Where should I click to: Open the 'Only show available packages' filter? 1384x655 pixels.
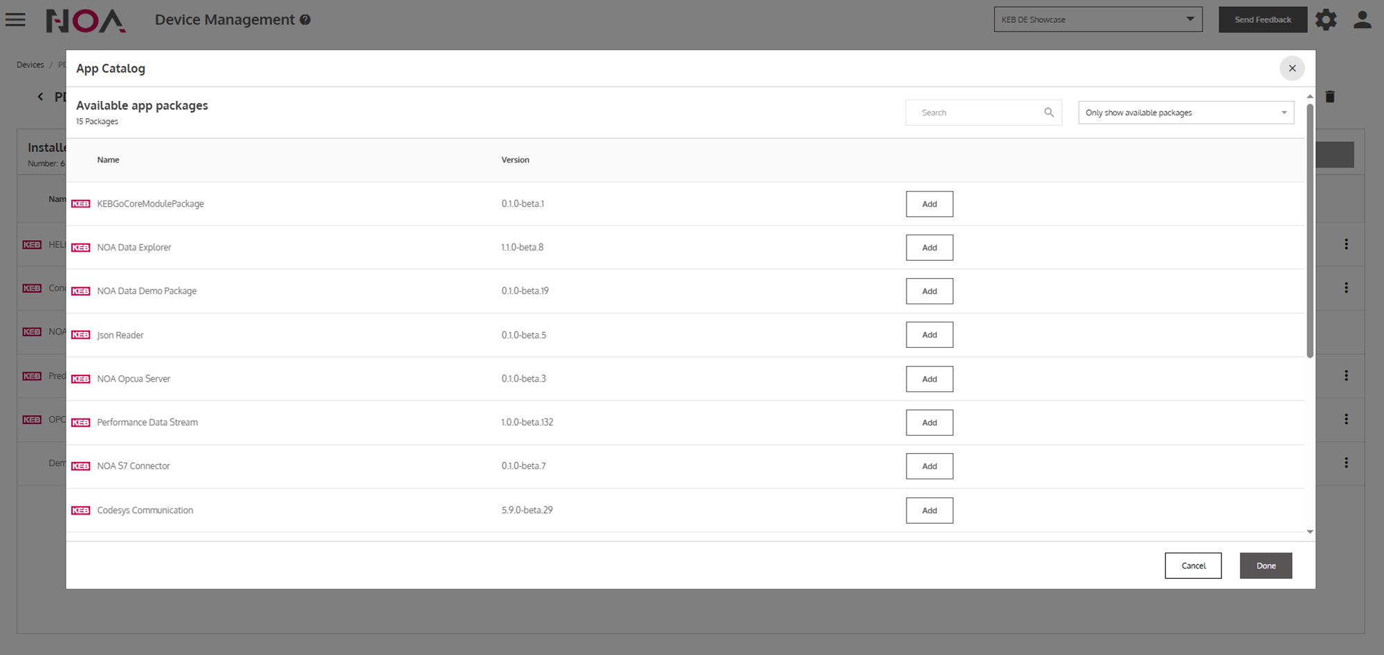[x=1185, y=113]
